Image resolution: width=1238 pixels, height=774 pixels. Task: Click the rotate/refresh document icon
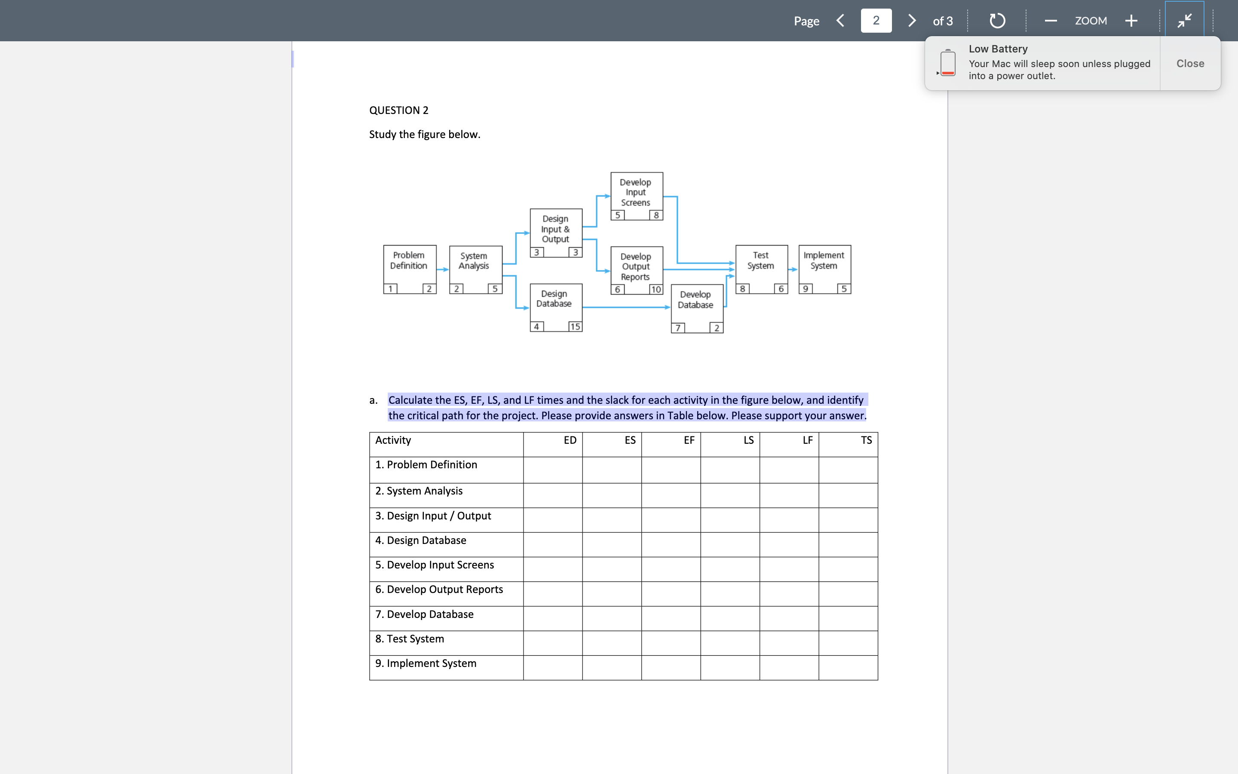click(x=996, y=21)
